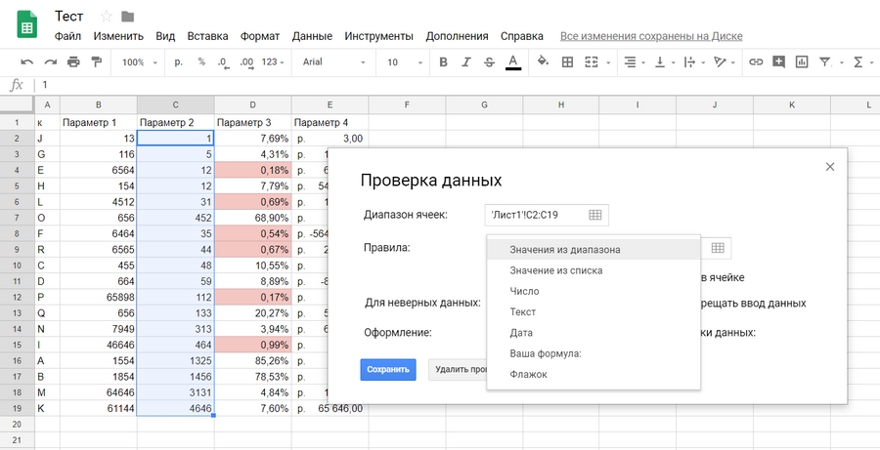
Task: Click the Все изменения сохранены на Диске link
Action: [650, 36]
